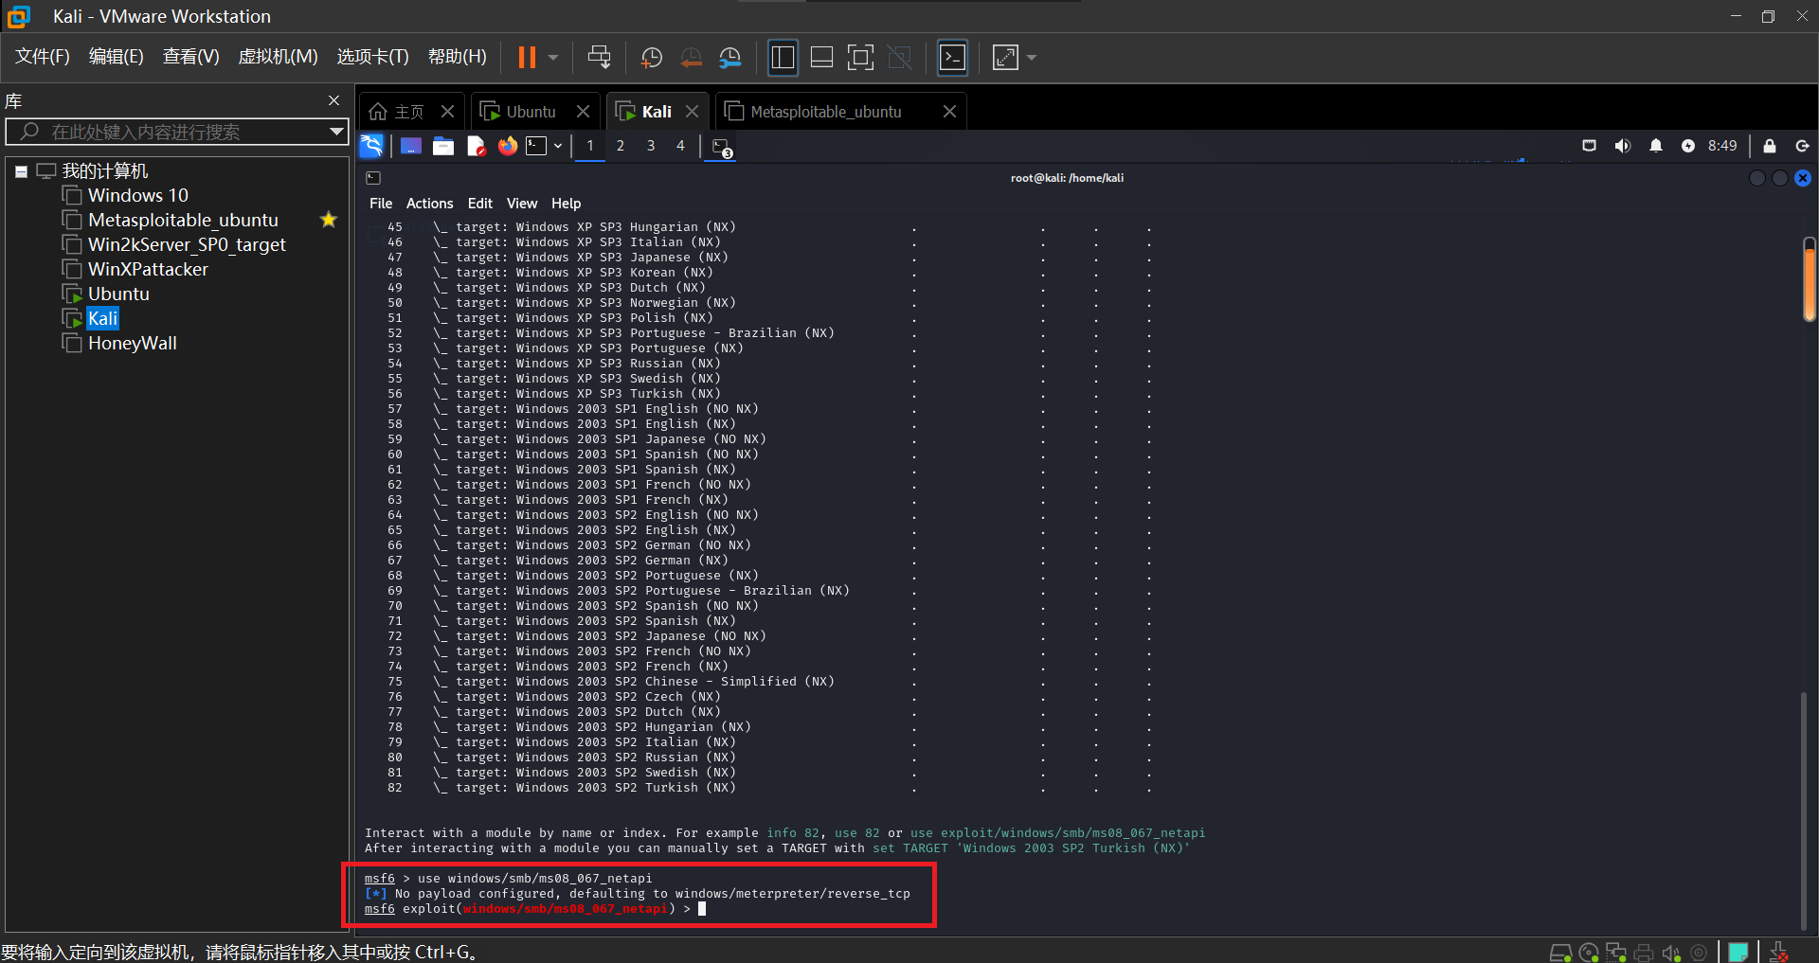Open the 帮助(H) menu
1819x963 pixels.
coord(458,57)
